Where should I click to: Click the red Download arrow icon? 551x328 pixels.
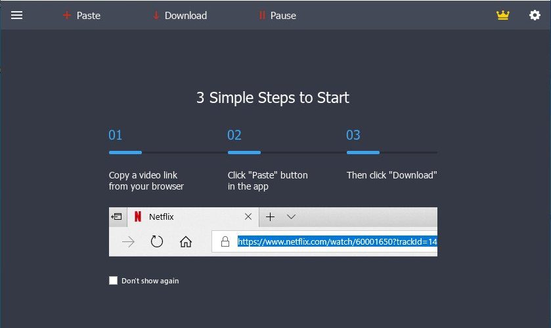(156, 15)
